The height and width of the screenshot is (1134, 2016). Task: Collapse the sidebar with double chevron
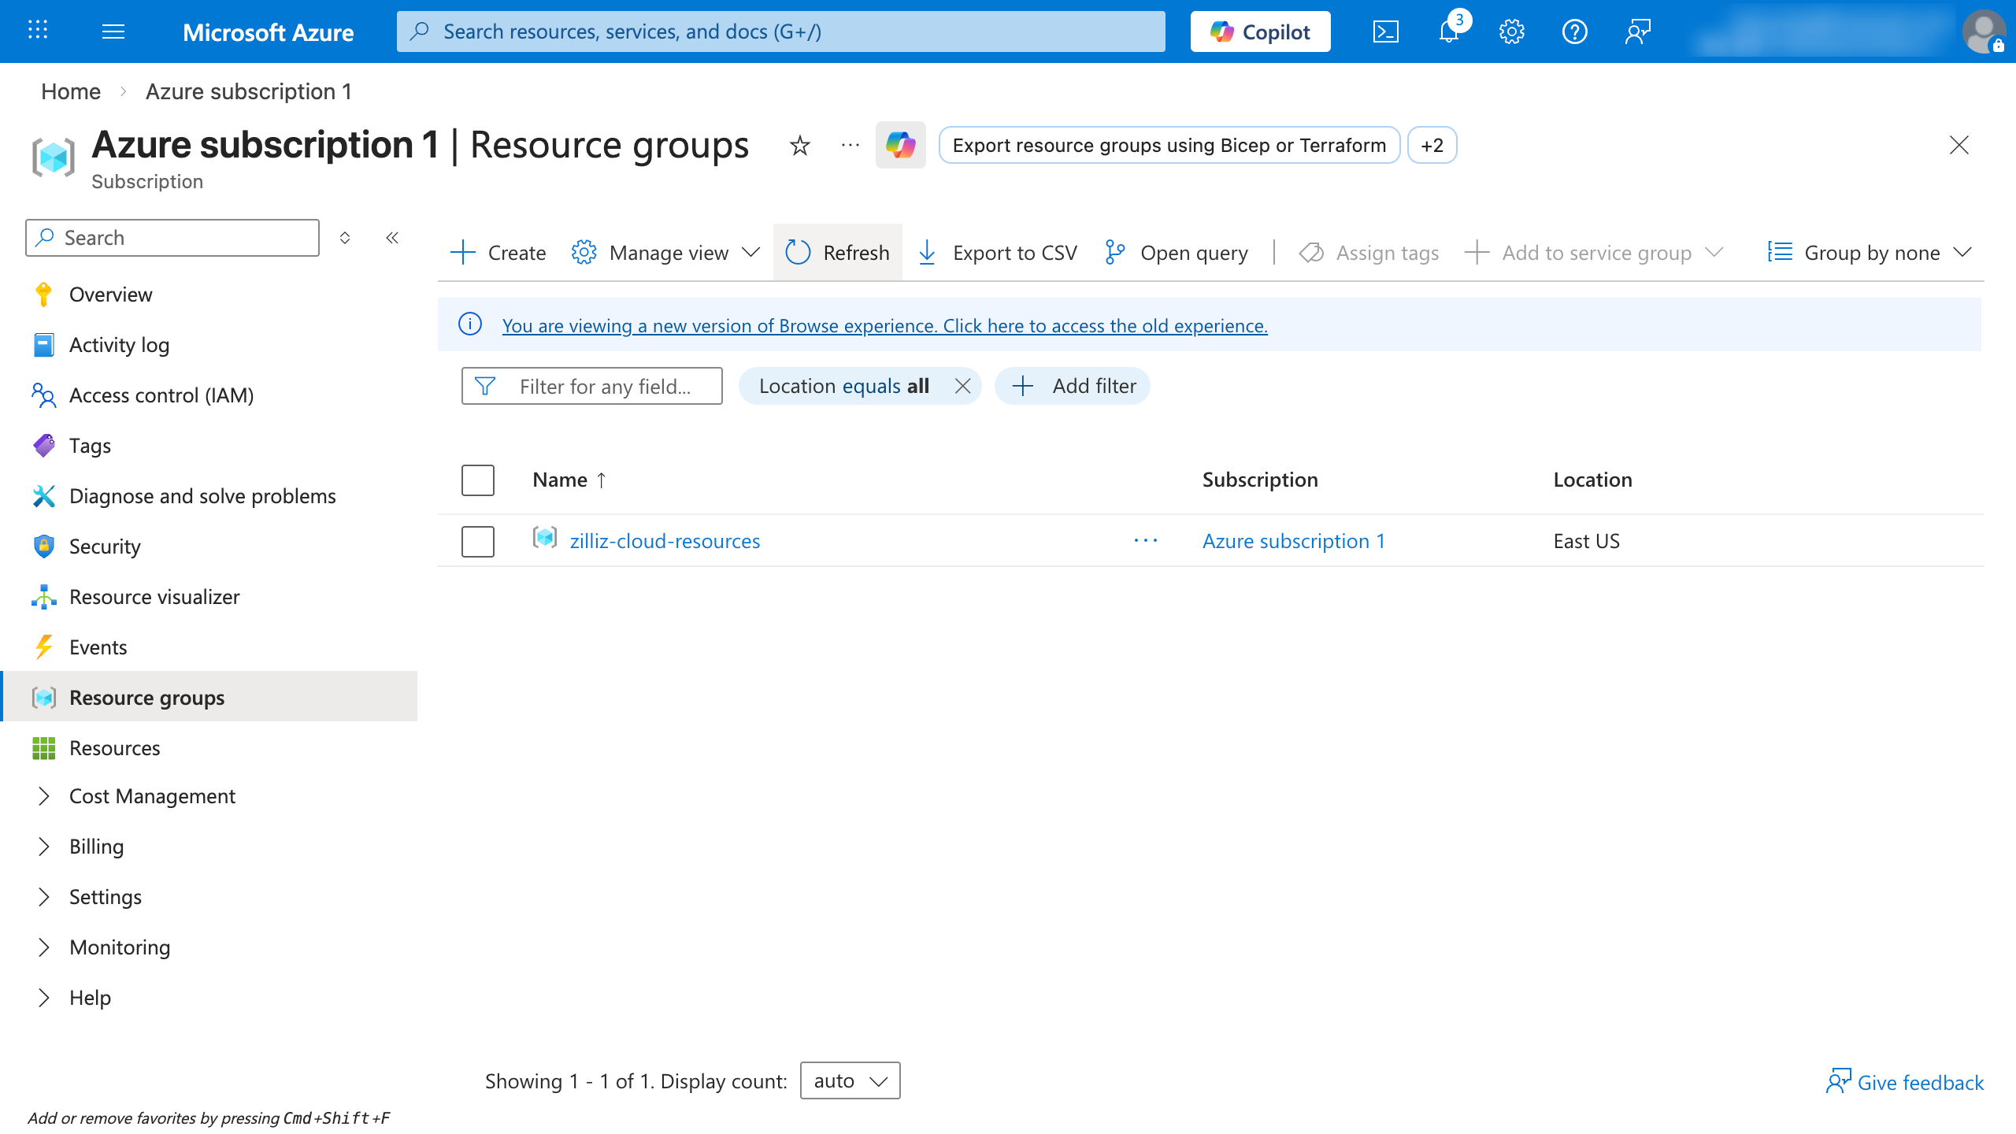coord(392,238)
